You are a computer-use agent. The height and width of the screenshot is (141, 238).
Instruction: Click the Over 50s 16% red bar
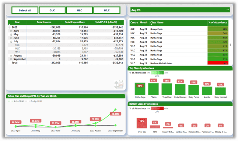[142, 123]
